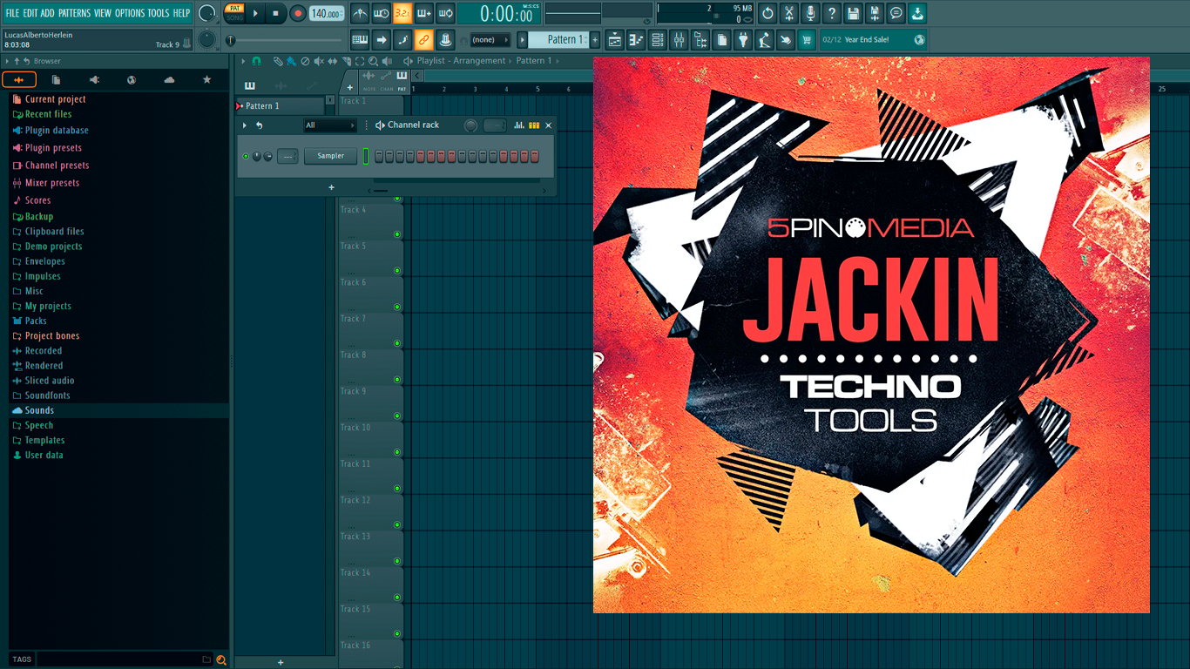Click the Year End Sale news banner

(x=873, y=39)
